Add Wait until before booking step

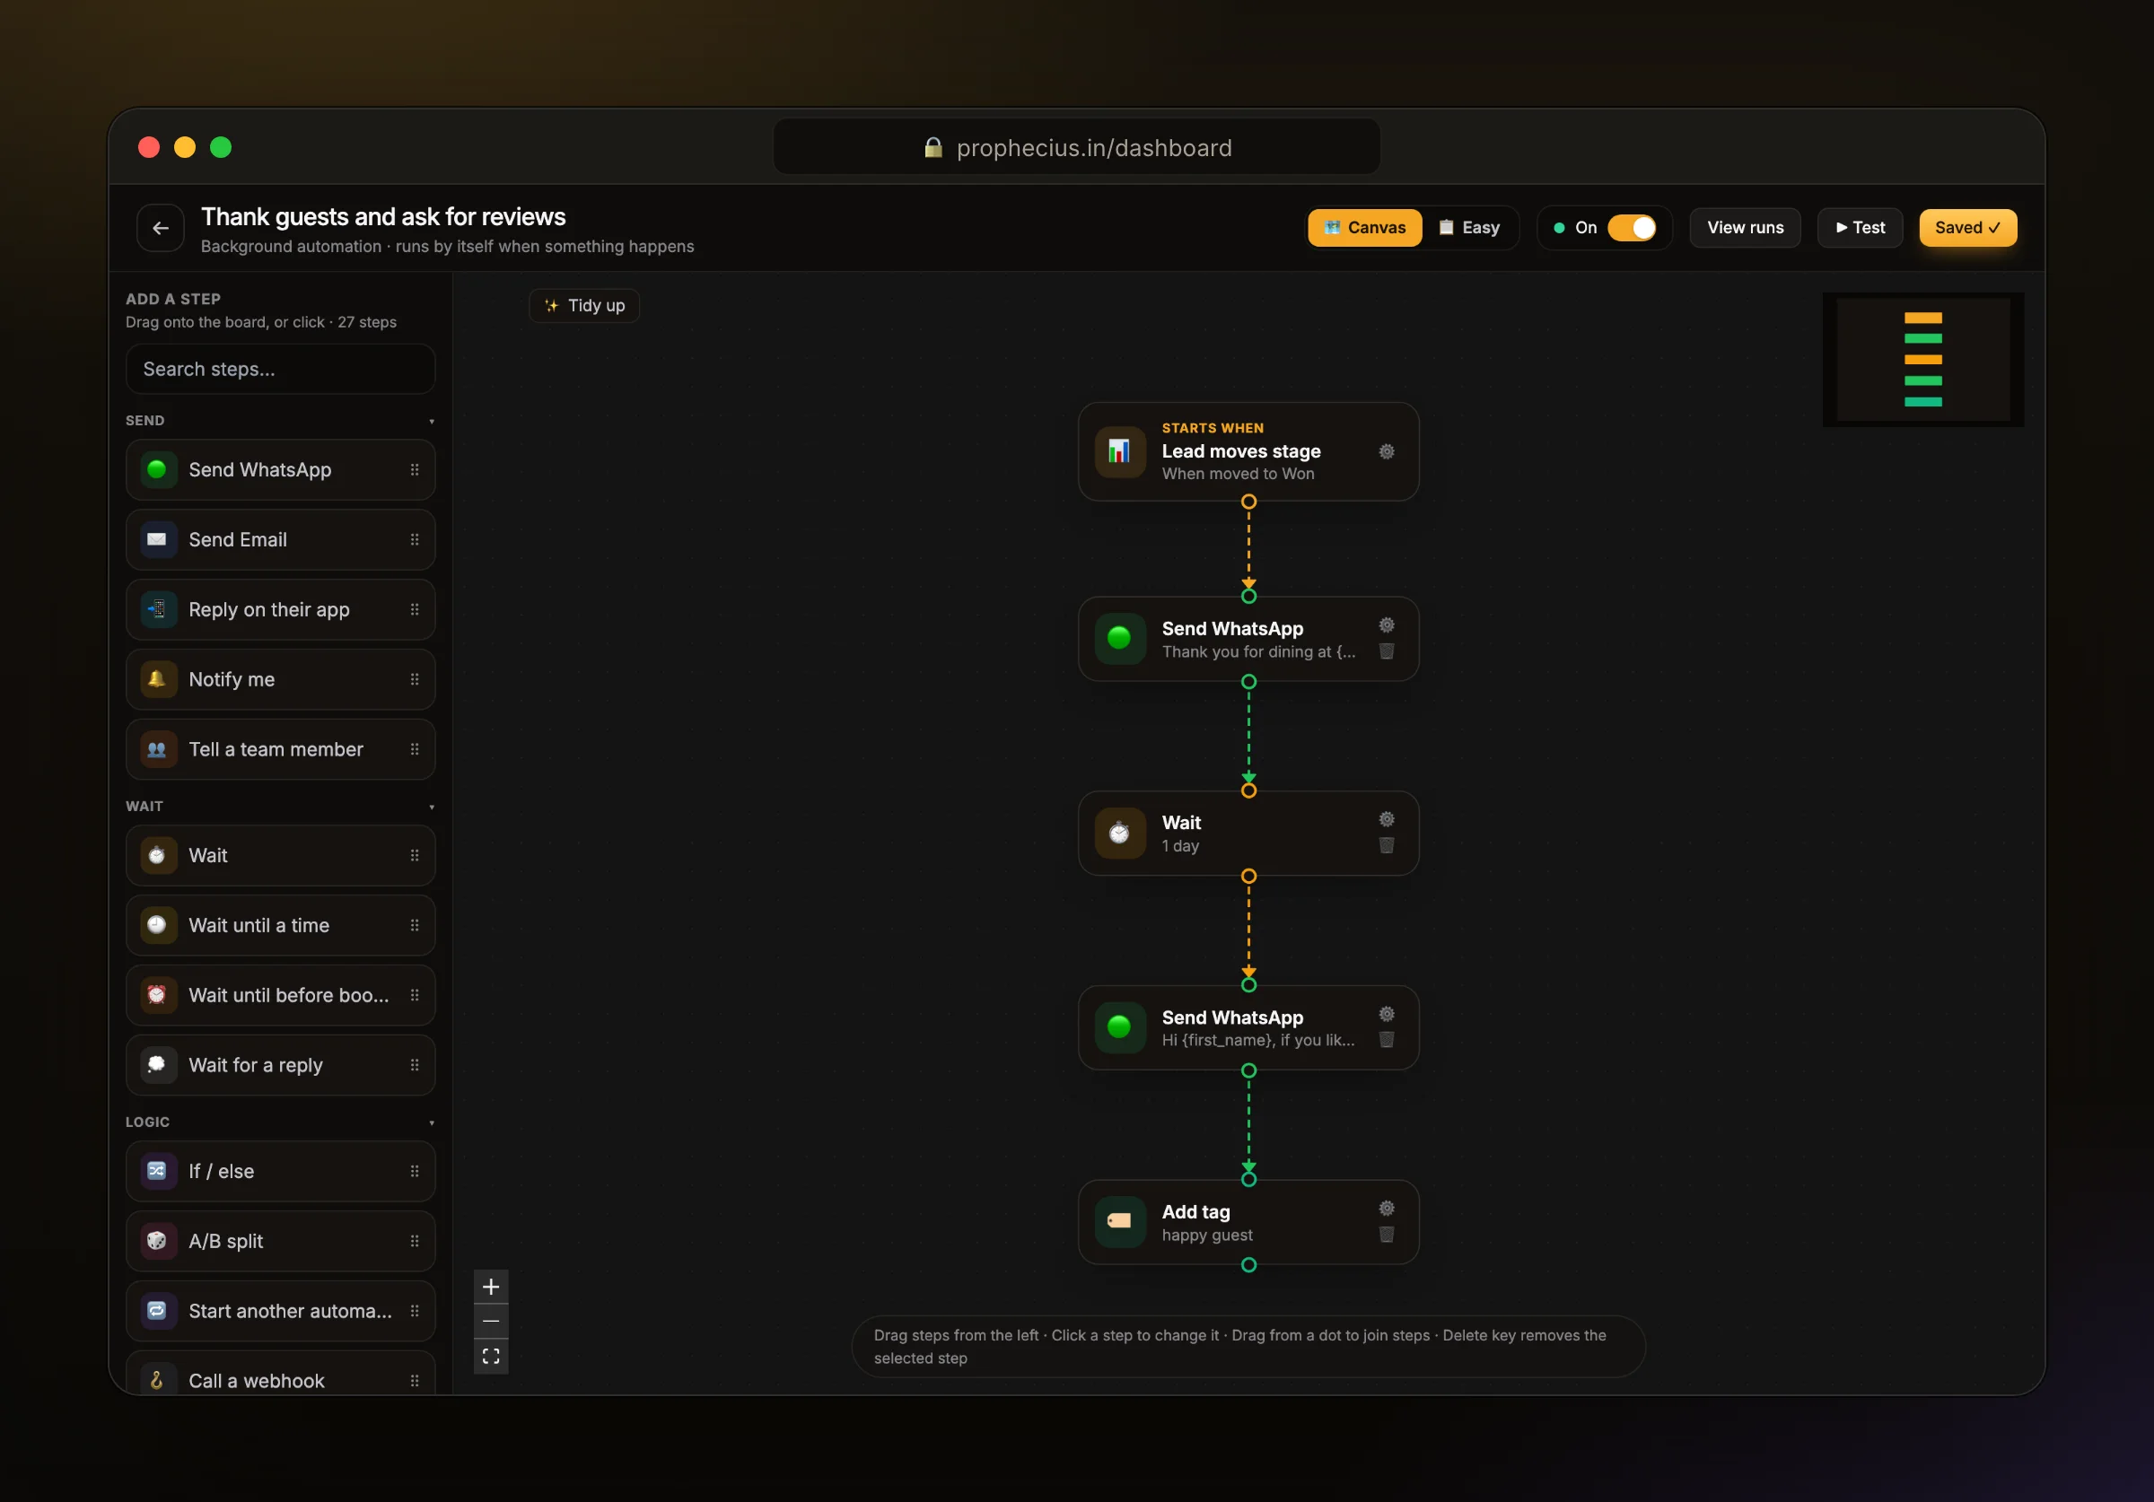[281, 995]
